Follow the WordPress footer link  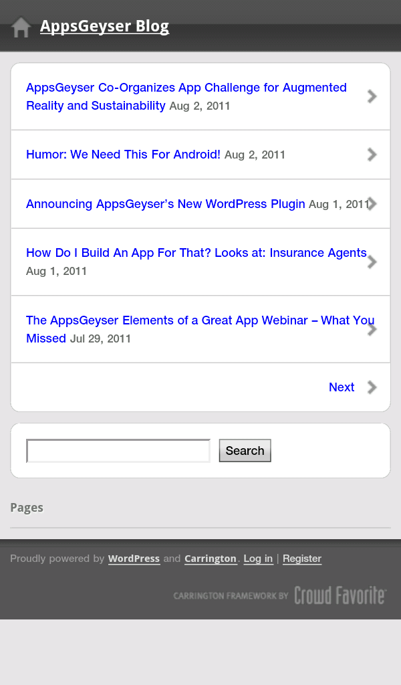click(134, 559)
